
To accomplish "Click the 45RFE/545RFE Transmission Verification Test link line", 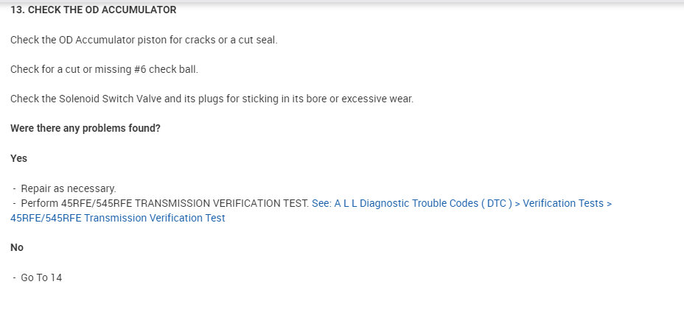I will 118,218.
